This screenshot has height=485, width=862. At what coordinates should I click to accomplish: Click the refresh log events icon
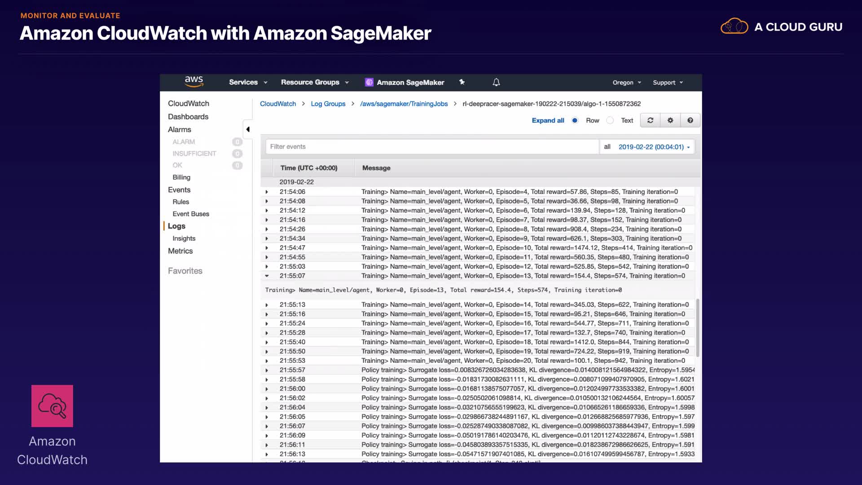[650, 120]
